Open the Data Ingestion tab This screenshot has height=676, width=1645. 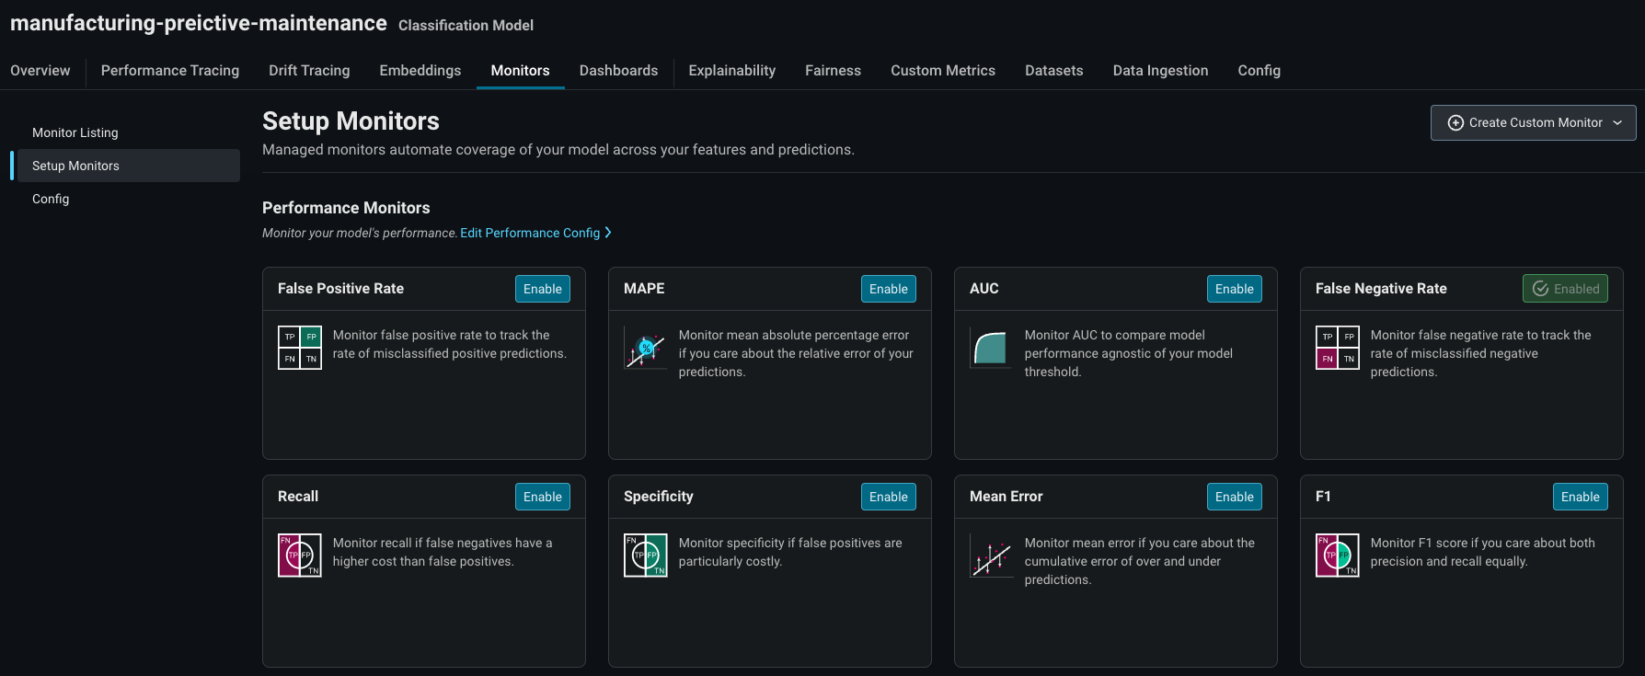coord(1161,71)
